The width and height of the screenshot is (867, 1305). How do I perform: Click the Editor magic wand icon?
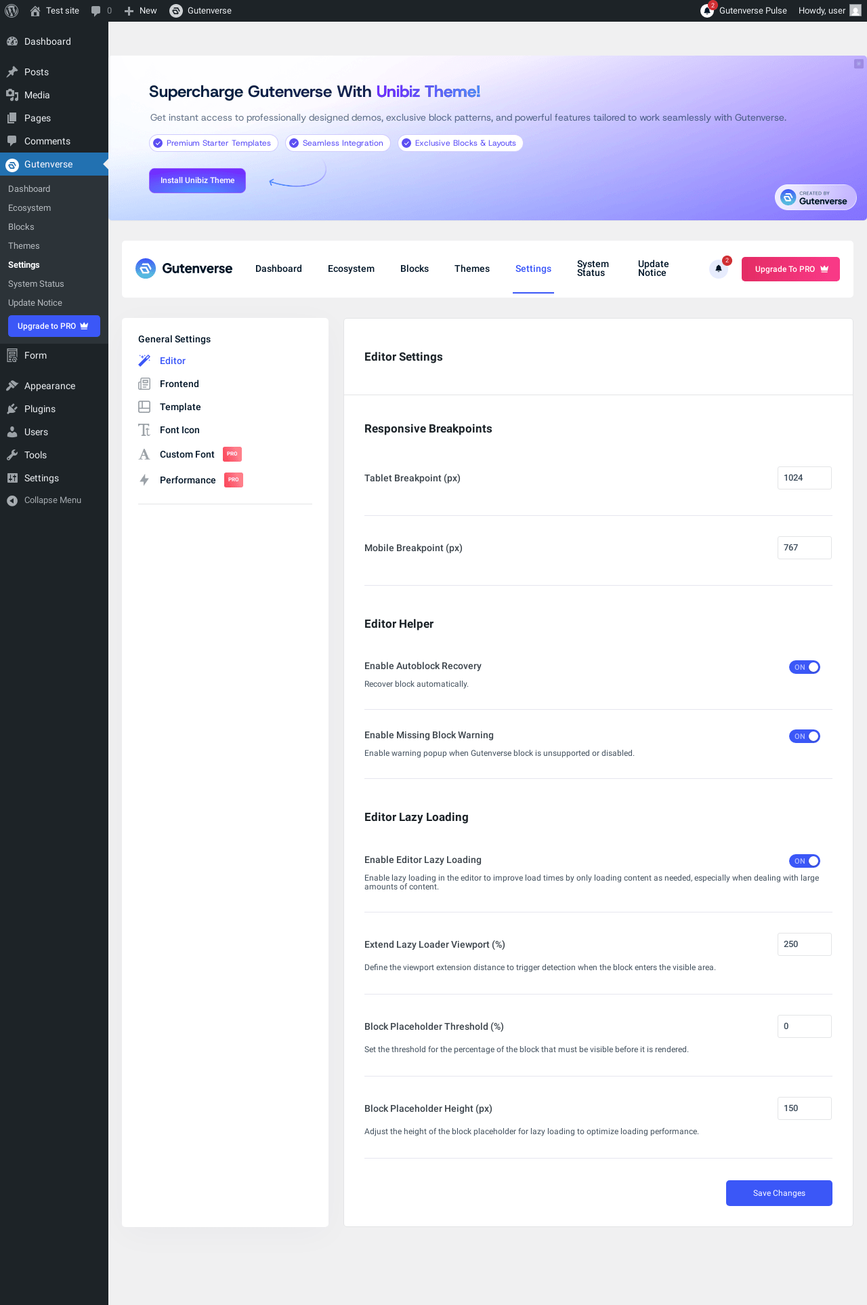[144, 361]
